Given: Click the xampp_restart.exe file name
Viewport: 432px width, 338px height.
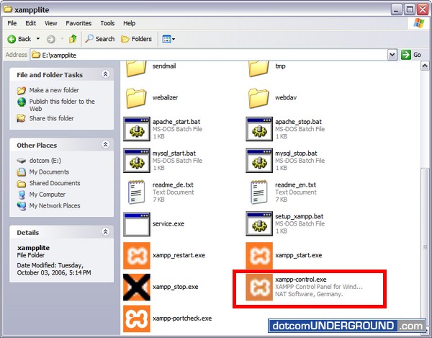Looking at the screenshot, I should pos(179,255).
